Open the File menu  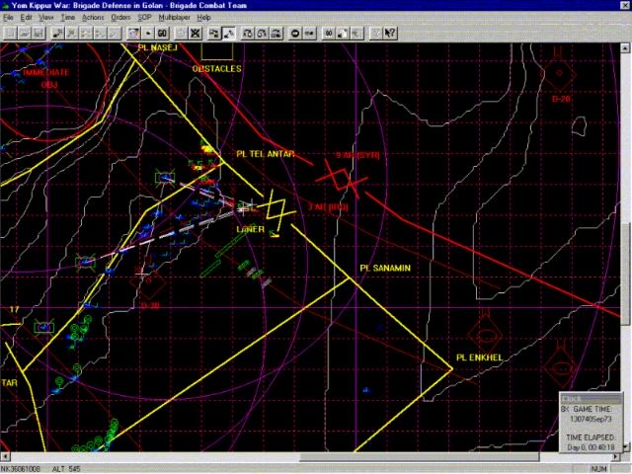click(x=8, y=18)
